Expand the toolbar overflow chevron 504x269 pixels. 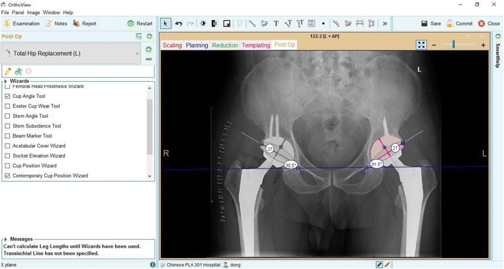(x=385, y=23)
